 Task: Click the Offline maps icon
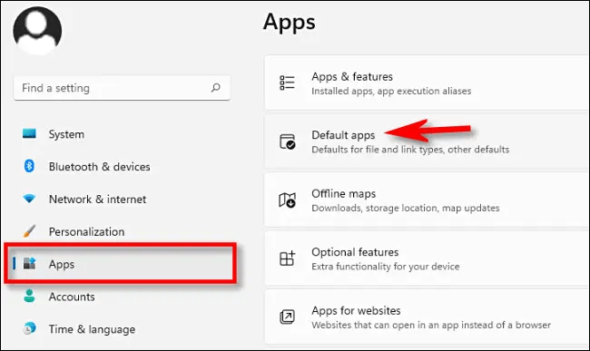pyautogui.click(x=287, y=200)
